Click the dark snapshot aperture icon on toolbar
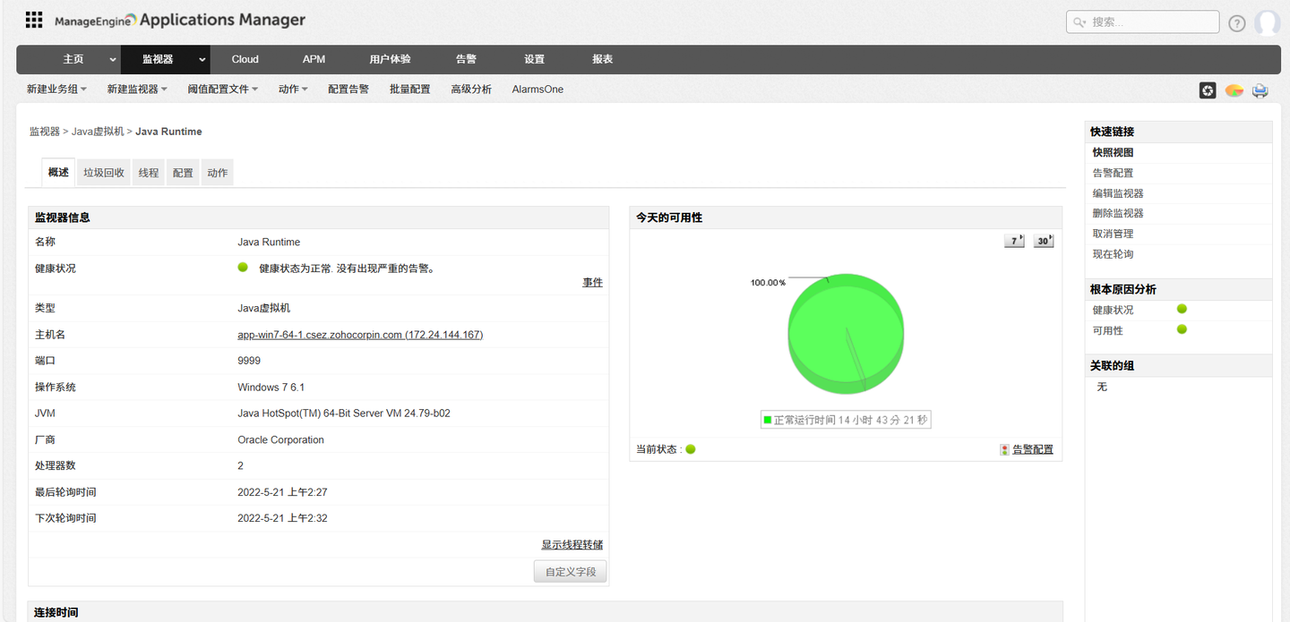This screenshot has width=1290, height=622. click(1207, 90)
